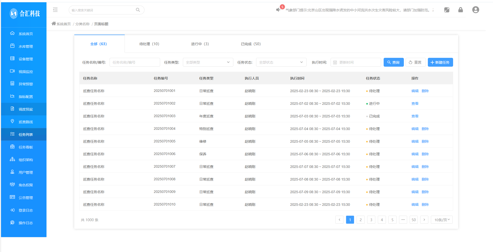
Task: Expand the 任务状态 dropdown
Action: [281, 62]
